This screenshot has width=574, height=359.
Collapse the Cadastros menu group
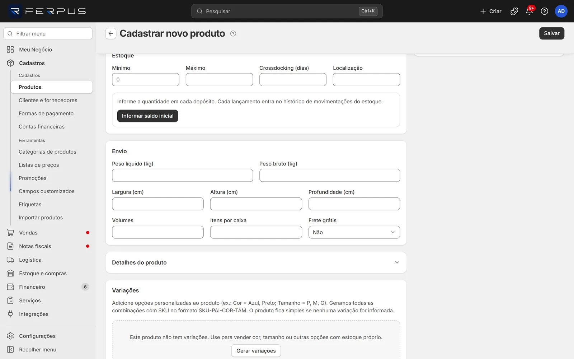pyautogui.click(x=48, y=63)
